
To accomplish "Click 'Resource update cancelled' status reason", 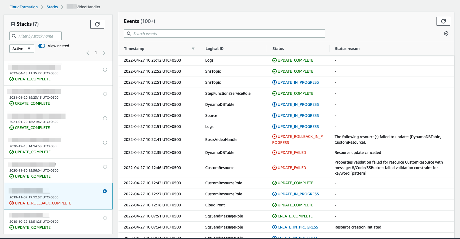I will (x=358, y=153).
